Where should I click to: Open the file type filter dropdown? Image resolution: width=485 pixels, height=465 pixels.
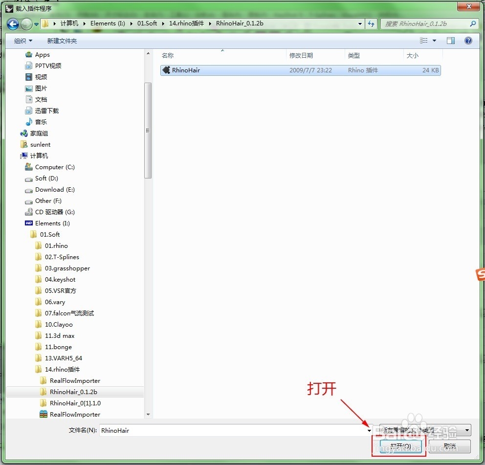(x=425, y=430)
